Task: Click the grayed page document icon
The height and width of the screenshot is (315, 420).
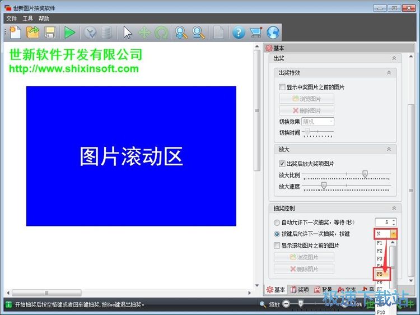Action: coord(218,33)
